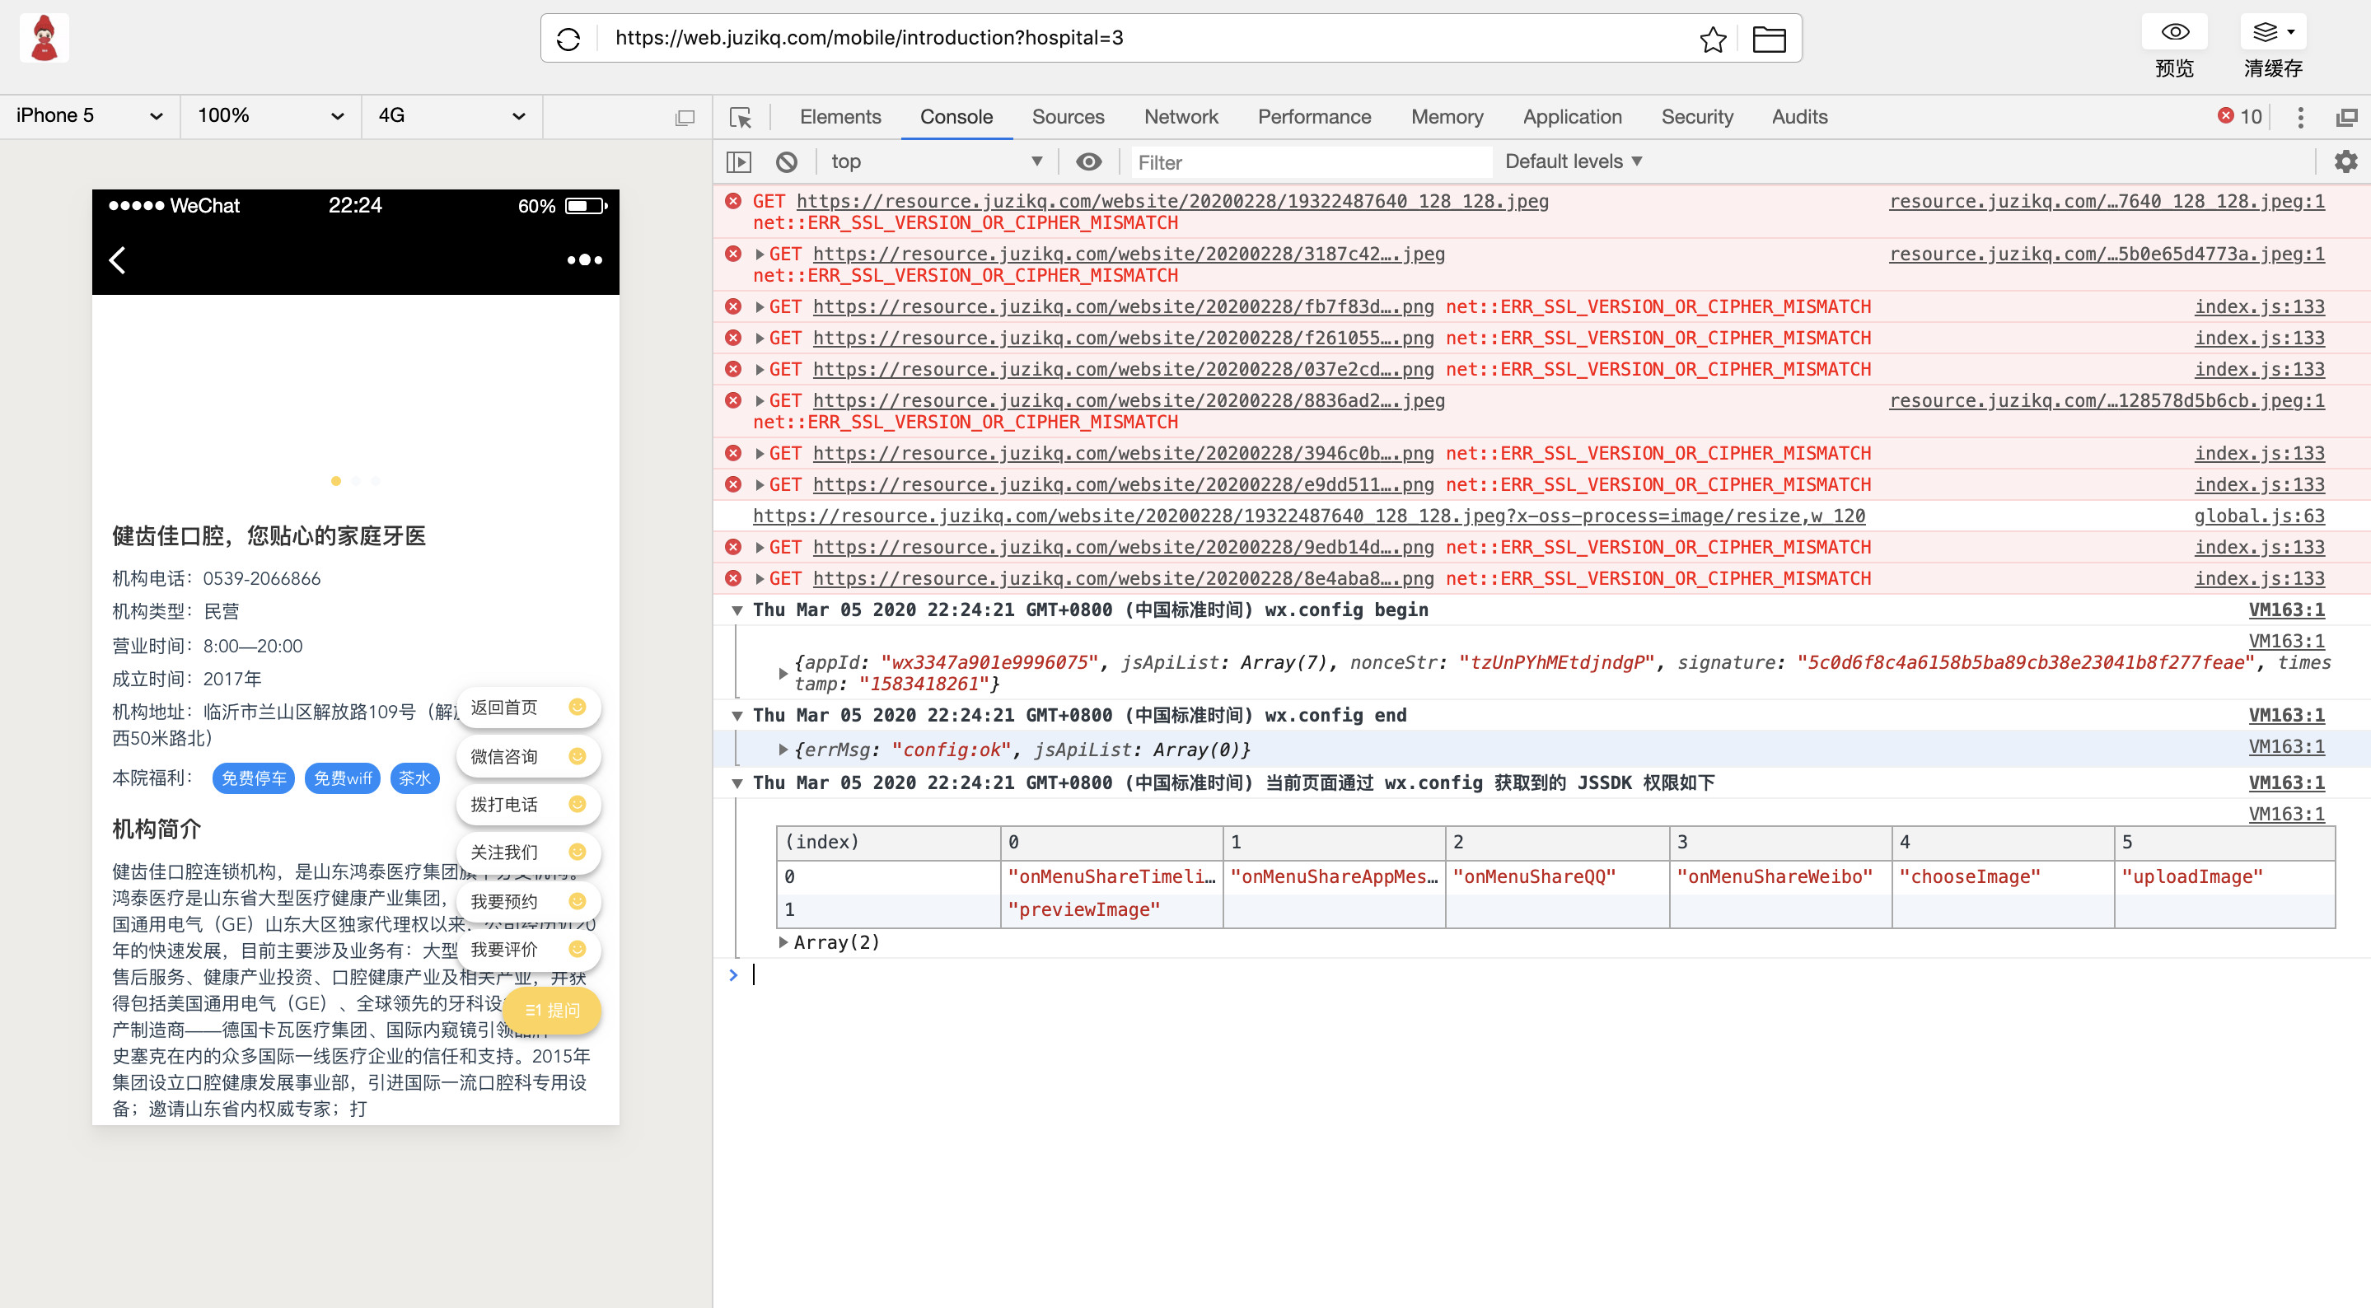
Task: Collapse the wx.config begin log group
Action: 737,610
